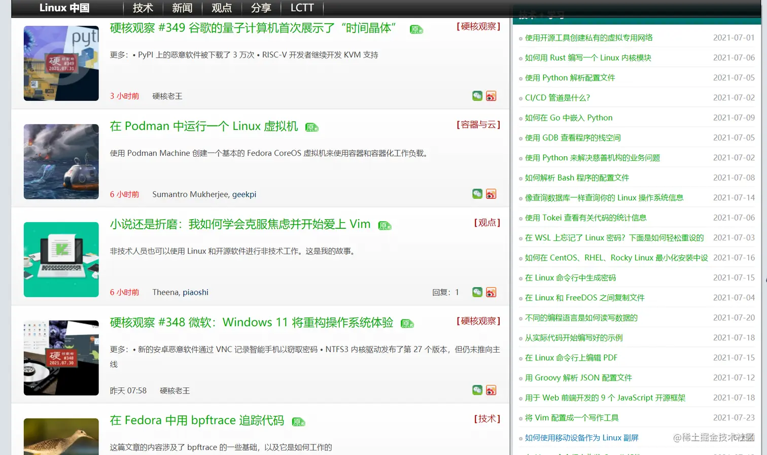Open article 小说还是折磨 about Vim
The height and width of the screenshot is (455, 767).
[240, 224]
